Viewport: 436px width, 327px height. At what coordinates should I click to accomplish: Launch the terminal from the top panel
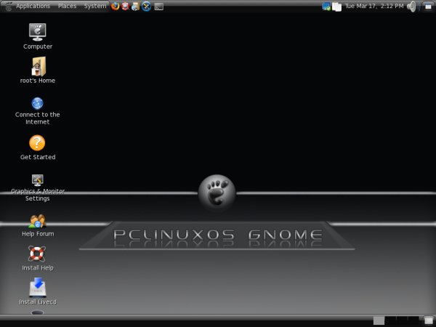pos(158,6)
